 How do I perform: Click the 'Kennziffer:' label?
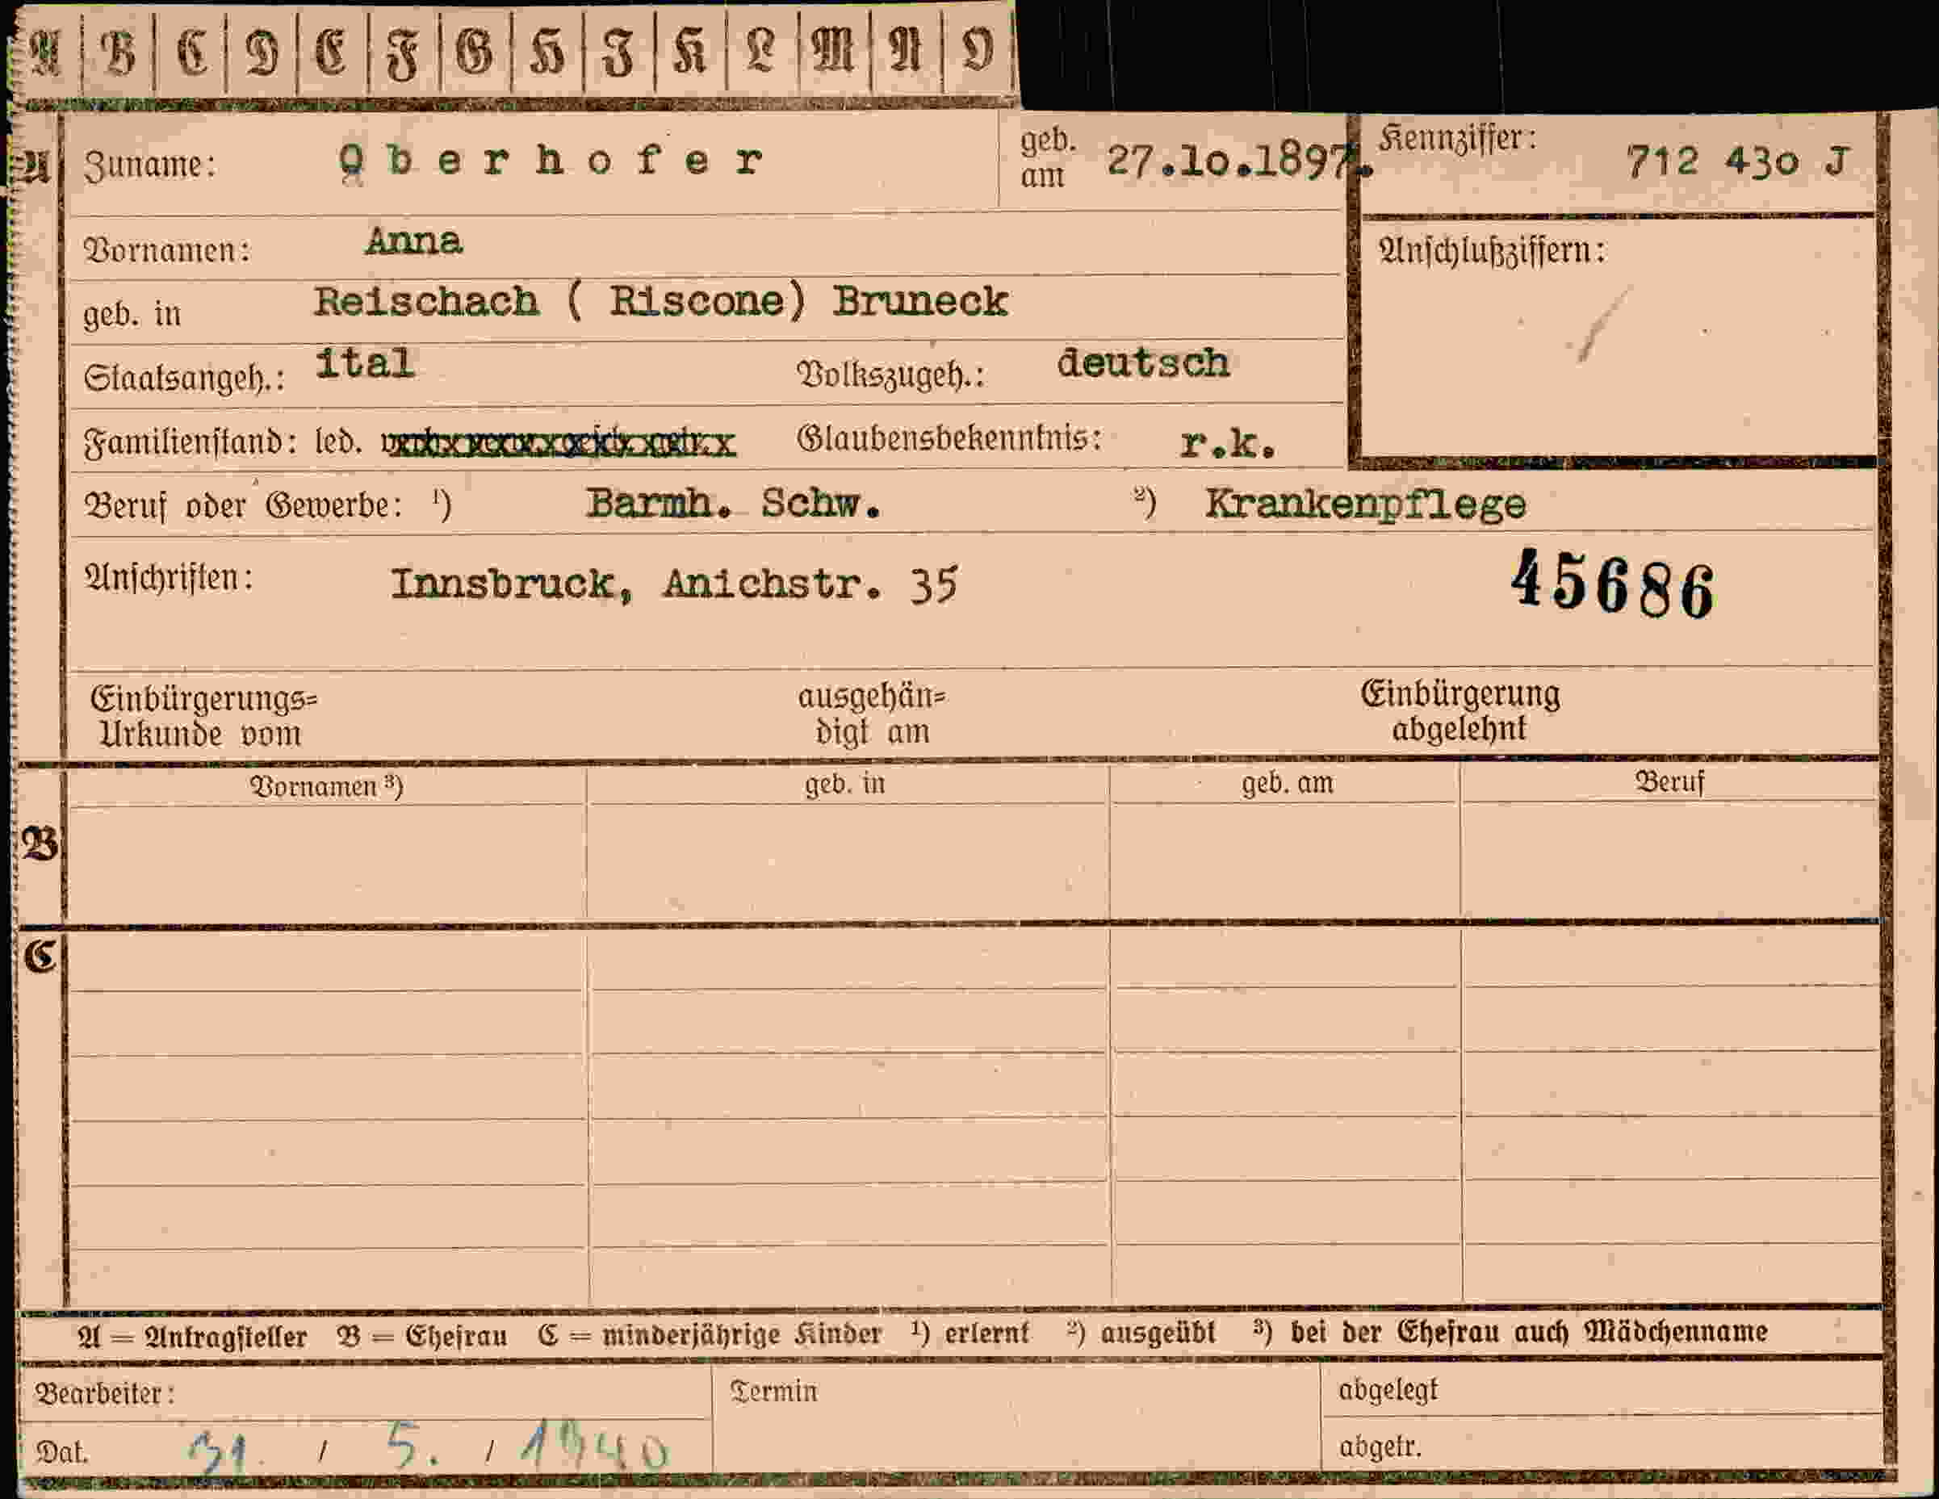coord(1457,139)
